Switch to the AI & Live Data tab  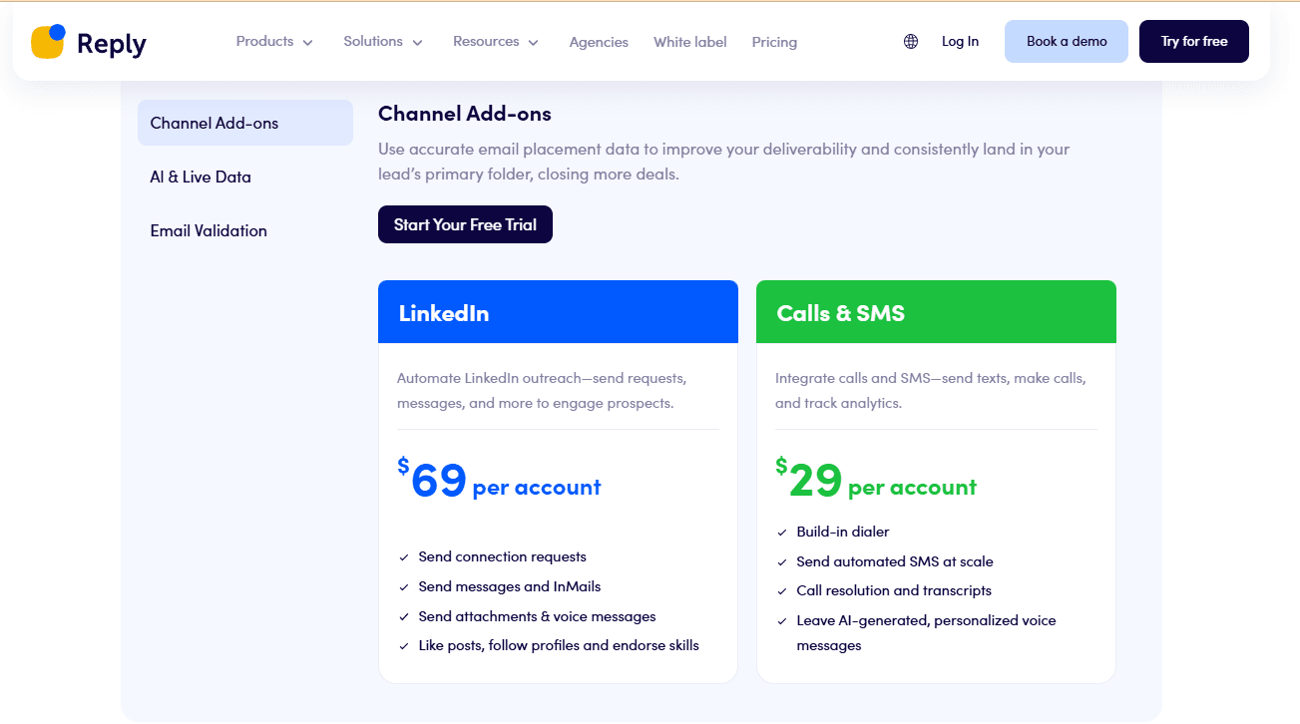click(201, 178)
